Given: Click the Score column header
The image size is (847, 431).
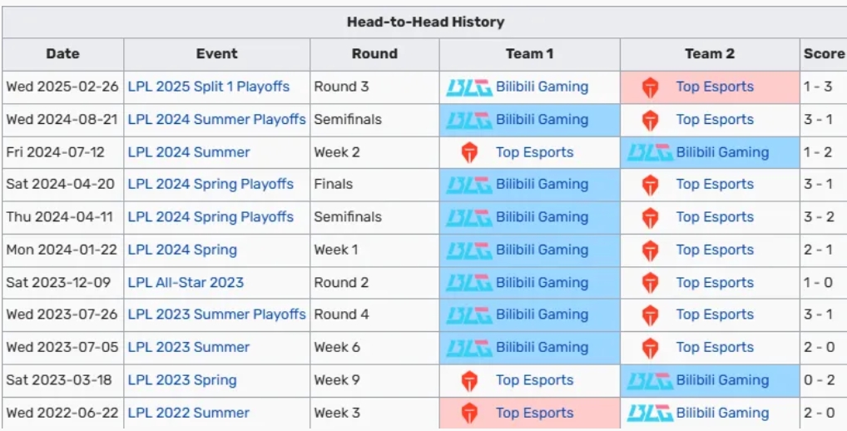Looking at the screenshot, I should pyautogui.click(x=824, y=54).
